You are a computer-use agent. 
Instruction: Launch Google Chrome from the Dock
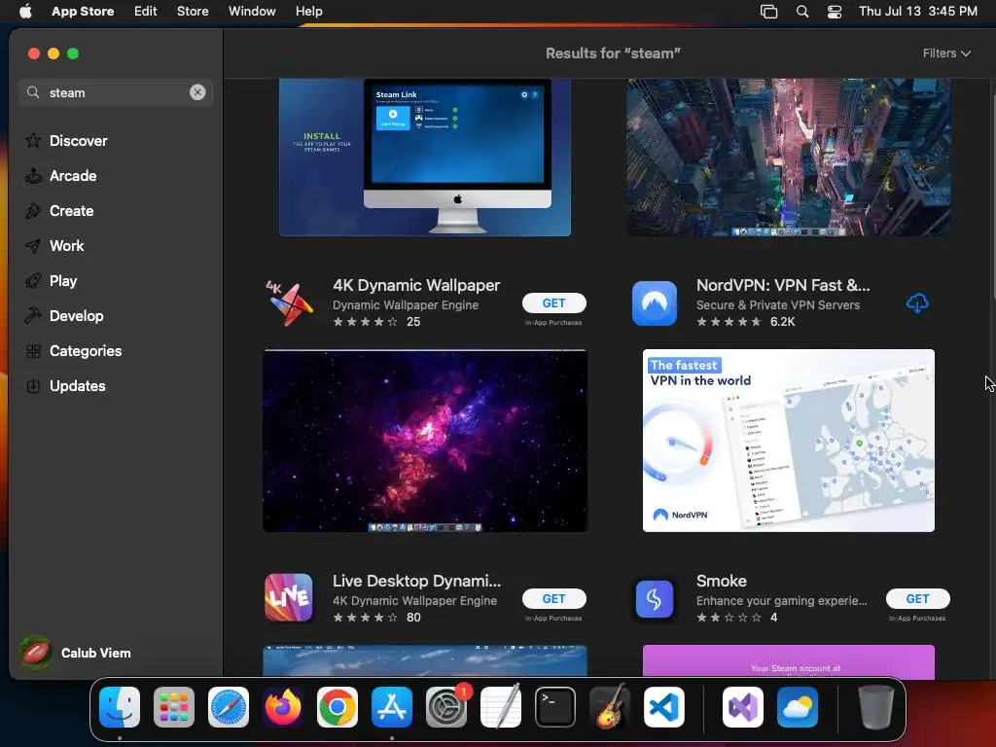pos(338,707)
